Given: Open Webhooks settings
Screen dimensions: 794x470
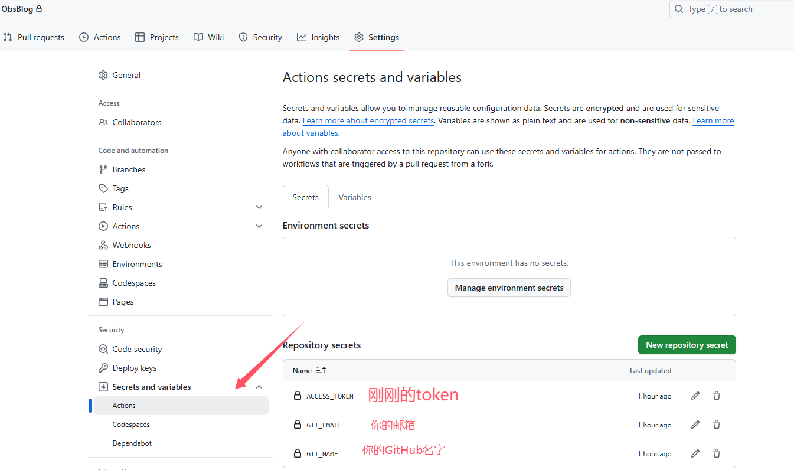Looking at the screenshot, I should (x=132, y=245).
